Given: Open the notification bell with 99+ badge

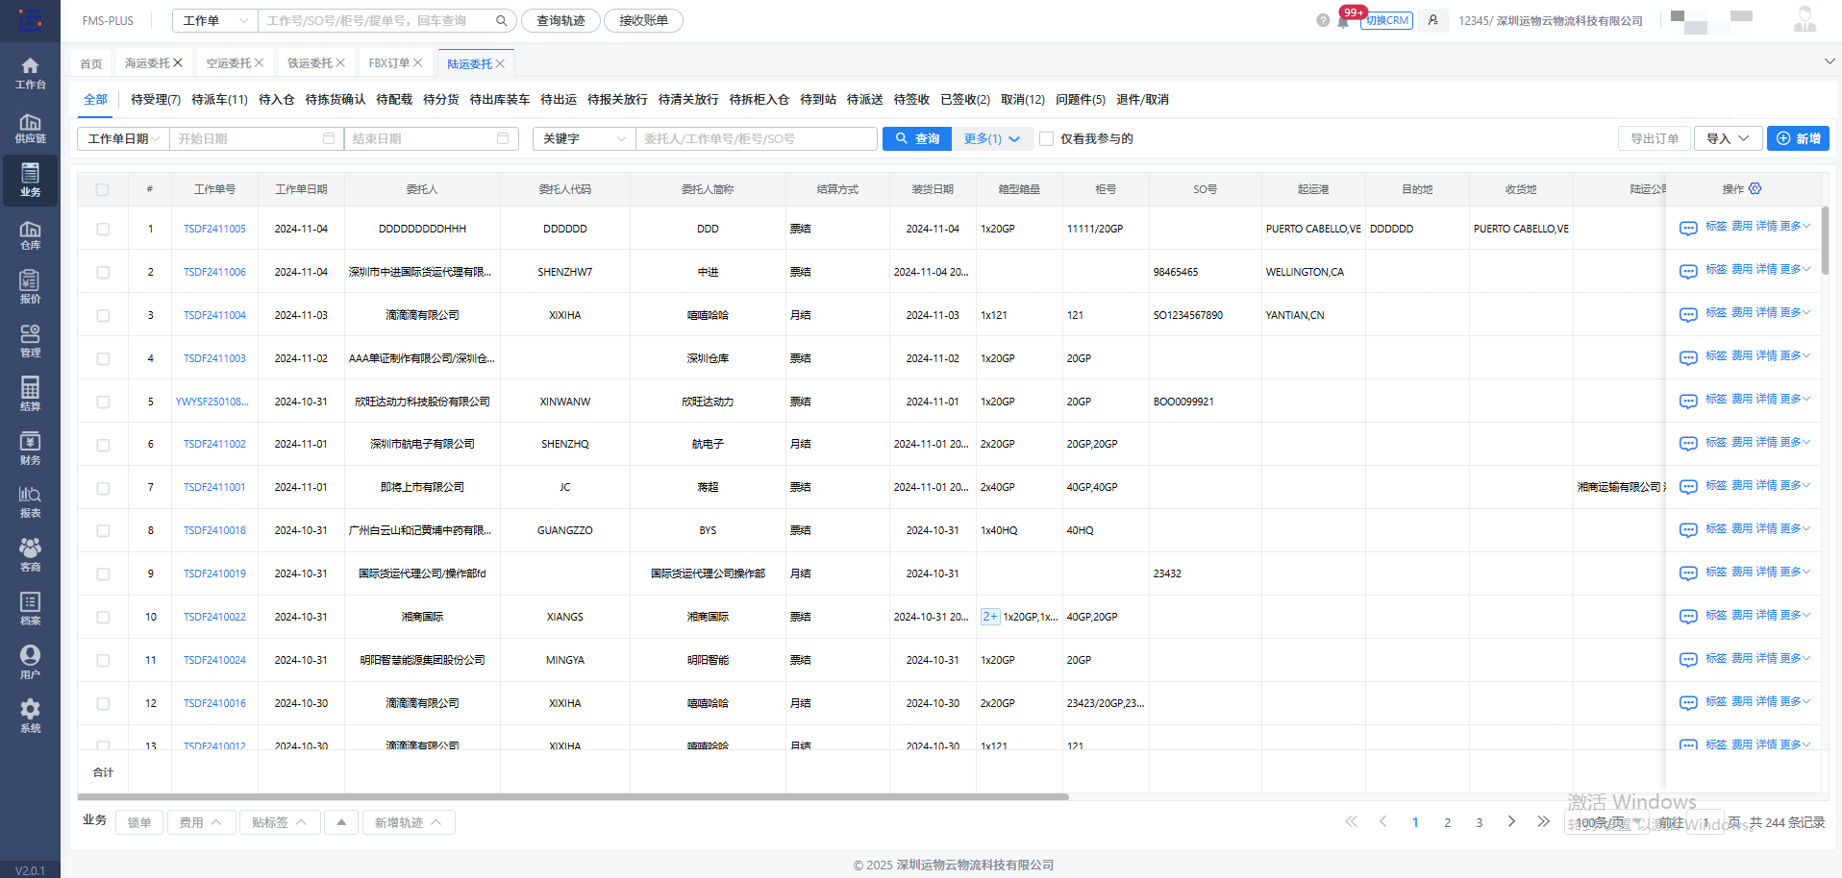Looking at the screenshot, I should coord(1342,20).
